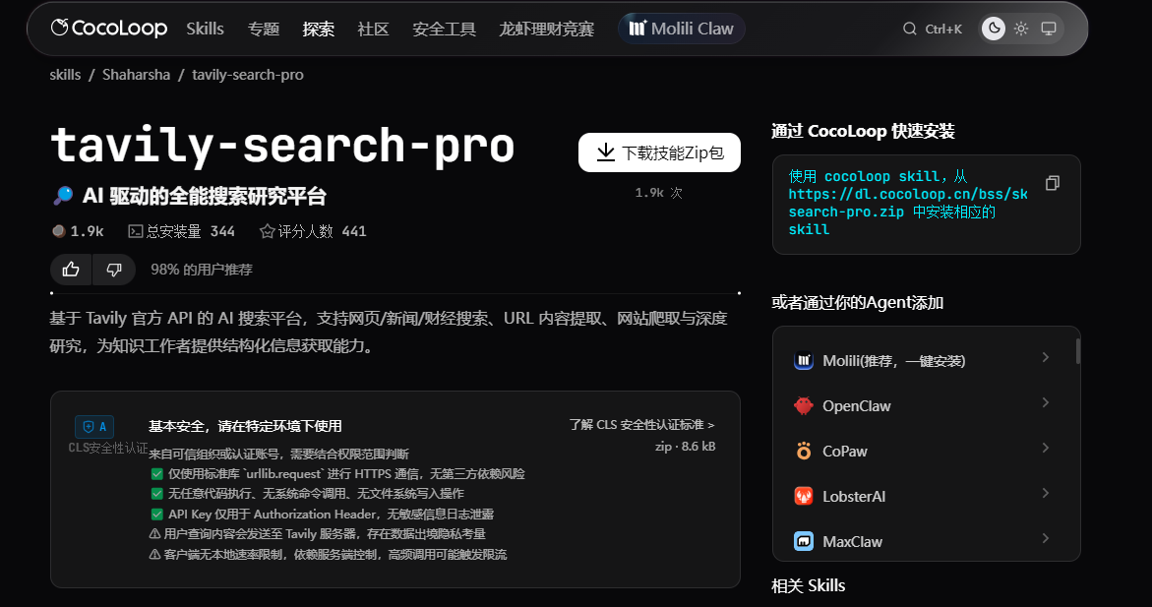Open search with the magnifier icon
This screenshot has height=607, width=1152.
coord(910,29)
